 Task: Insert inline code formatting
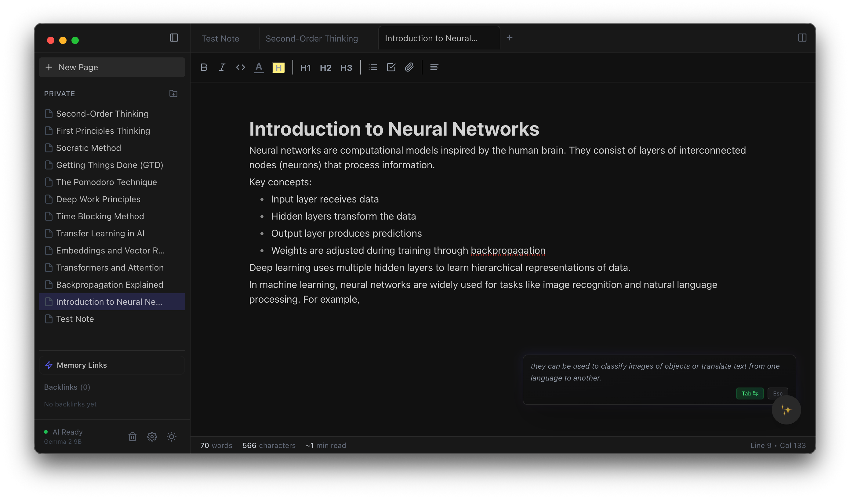(x=240, y=67)
